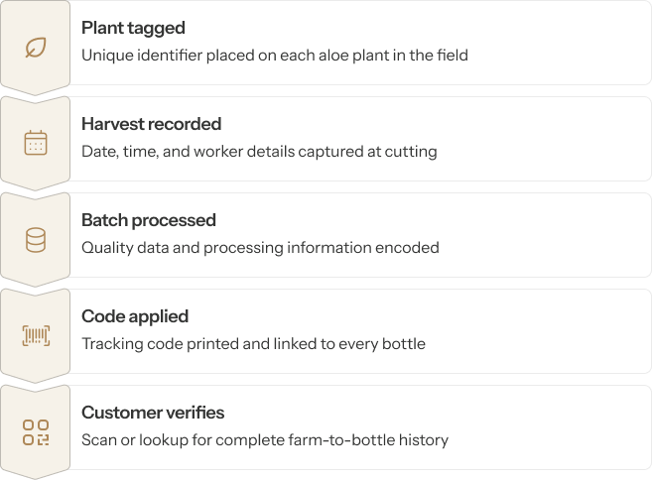This screenshot has width=652, height=481.
Task: Select the date, time, and worker details text
Action: 258,152
